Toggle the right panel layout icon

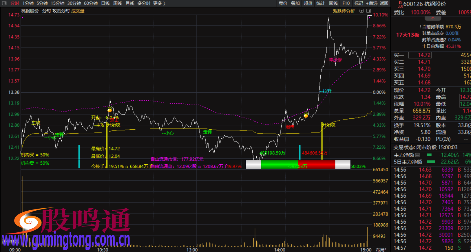click(368, 11)
